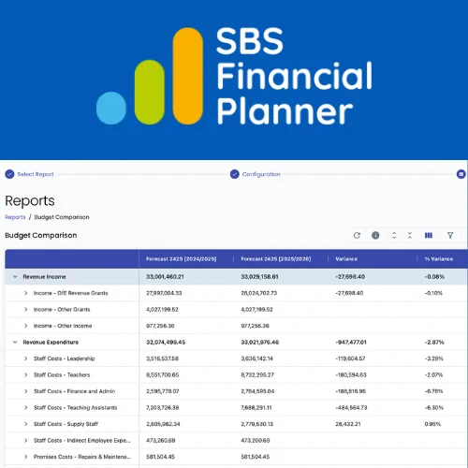
Task: Expand Income - Other Income row
Action: click(26, 326)
